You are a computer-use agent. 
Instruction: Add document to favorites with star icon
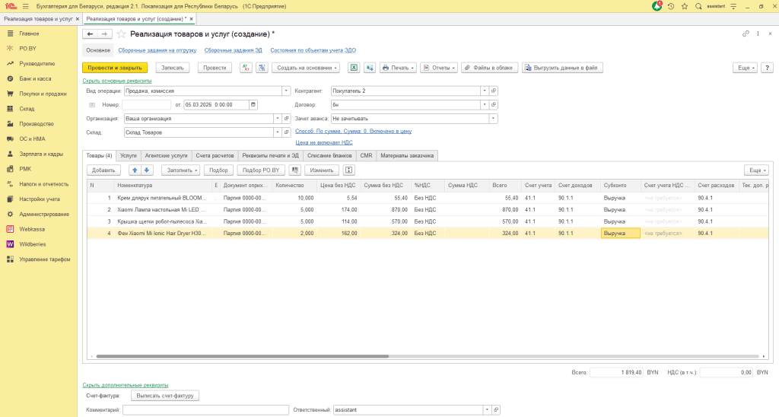pyautogui.click(x=122, y=34)
